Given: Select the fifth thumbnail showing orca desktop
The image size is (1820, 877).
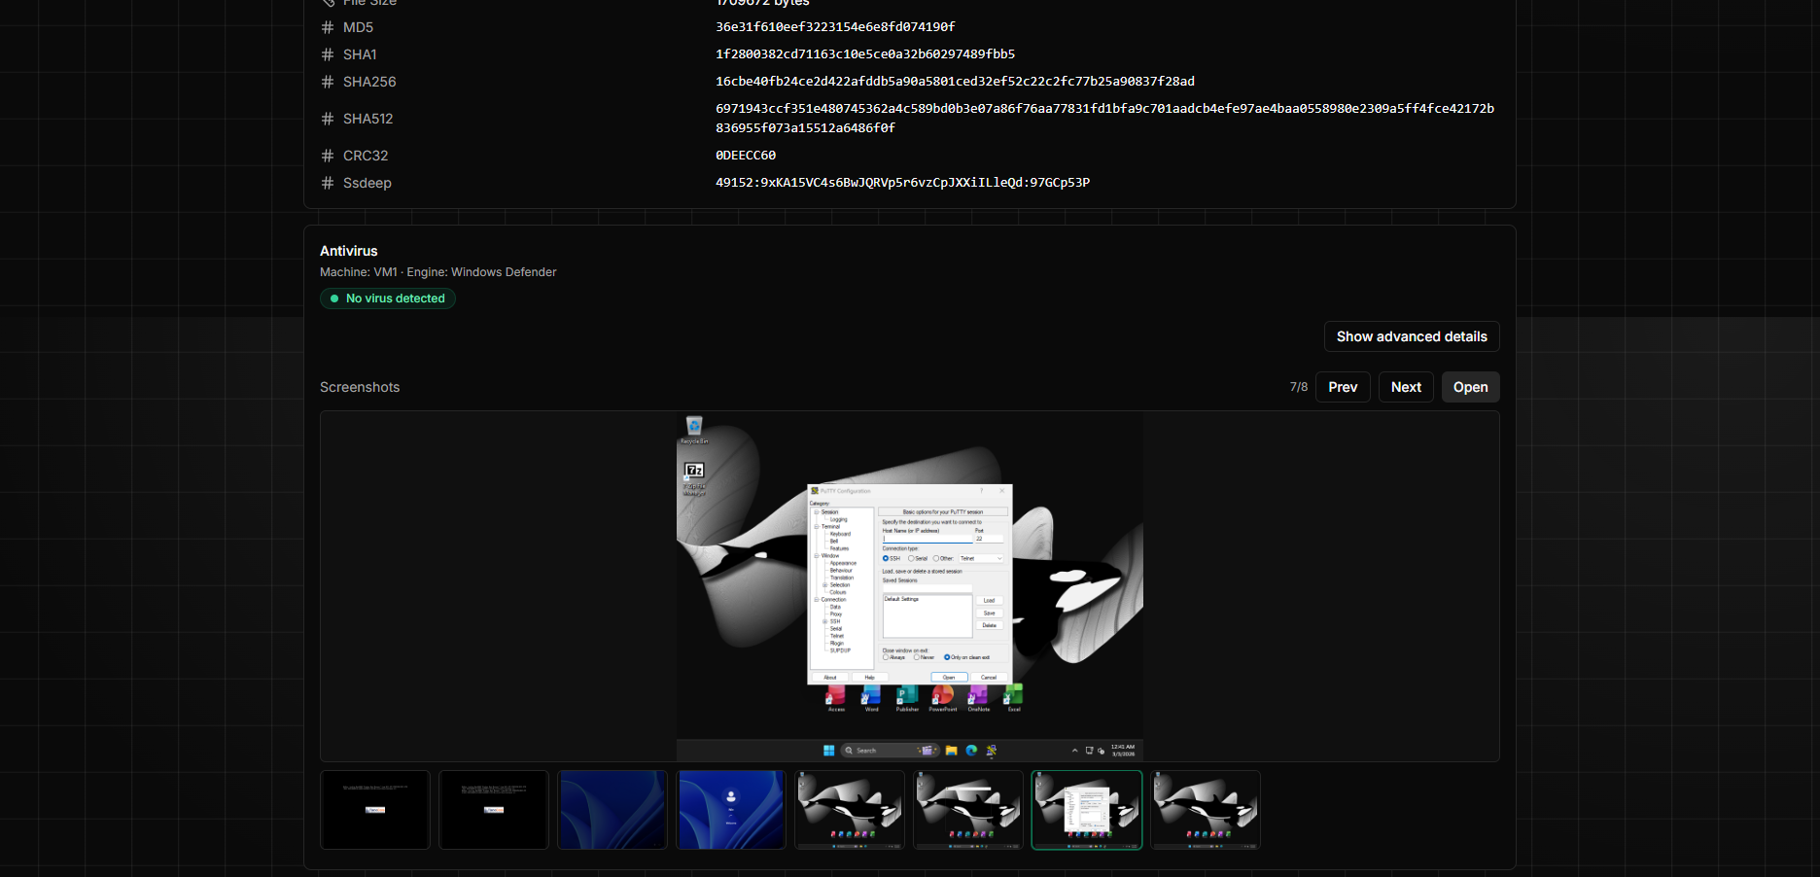Looking at the screenshot, I should 850,810.
